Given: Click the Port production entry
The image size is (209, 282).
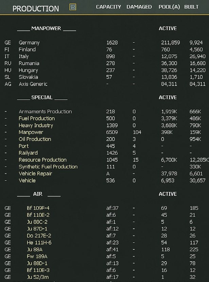Looking at the screenshot, I should pos(23,146).
